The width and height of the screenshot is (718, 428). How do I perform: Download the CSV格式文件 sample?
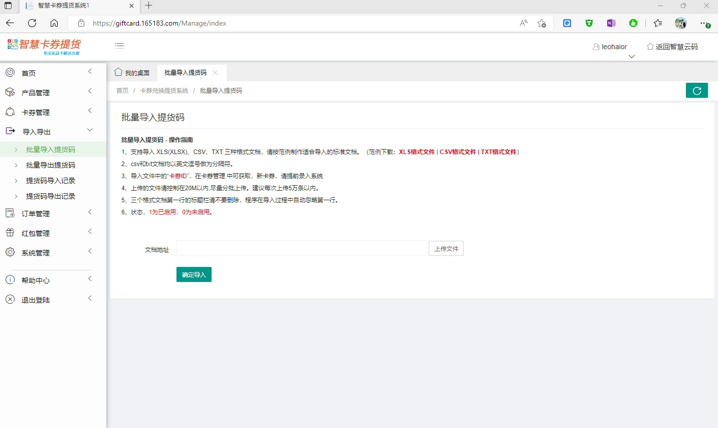coord(458,152)
